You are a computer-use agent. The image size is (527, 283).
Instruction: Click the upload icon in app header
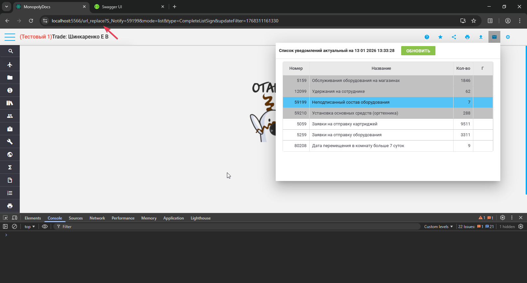[x=481, y=37]
